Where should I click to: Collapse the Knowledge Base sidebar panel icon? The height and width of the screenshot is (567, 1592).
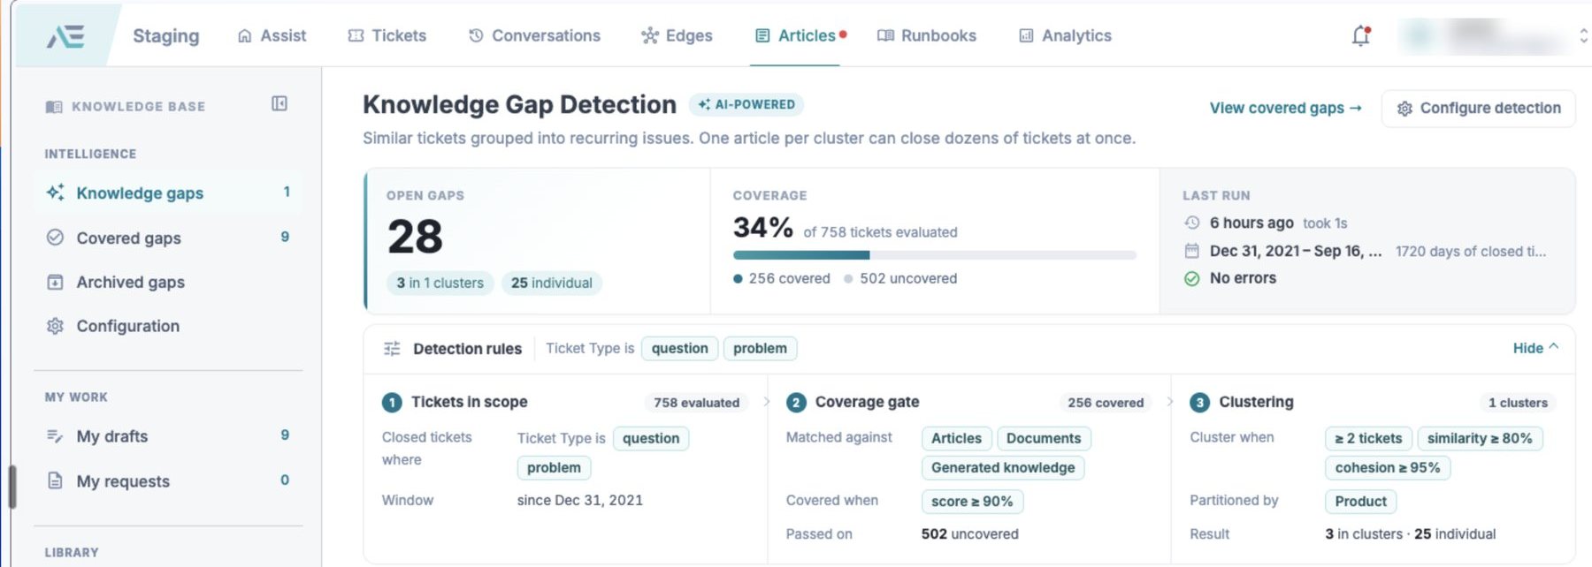tap(279, 104)
